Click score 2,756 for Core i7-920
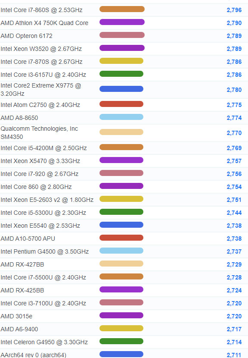Viewport: 248px width, 358px height. 234,174
